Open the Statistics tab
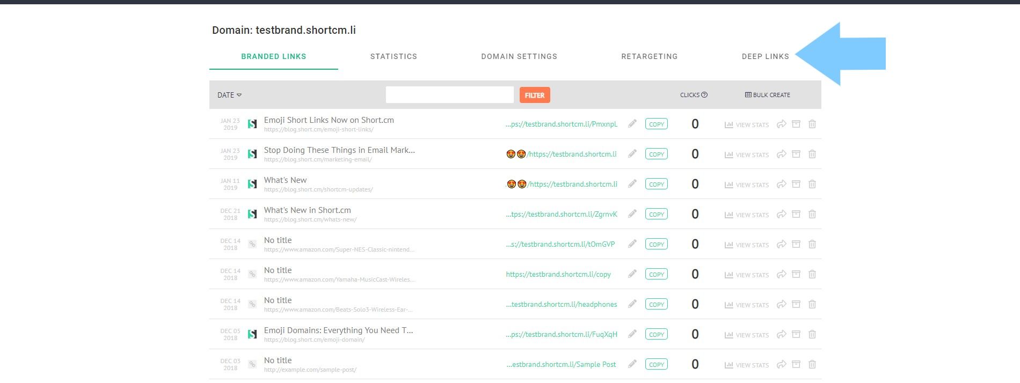1020x383 pixels. pyautogui.click(x=394, y=56)
